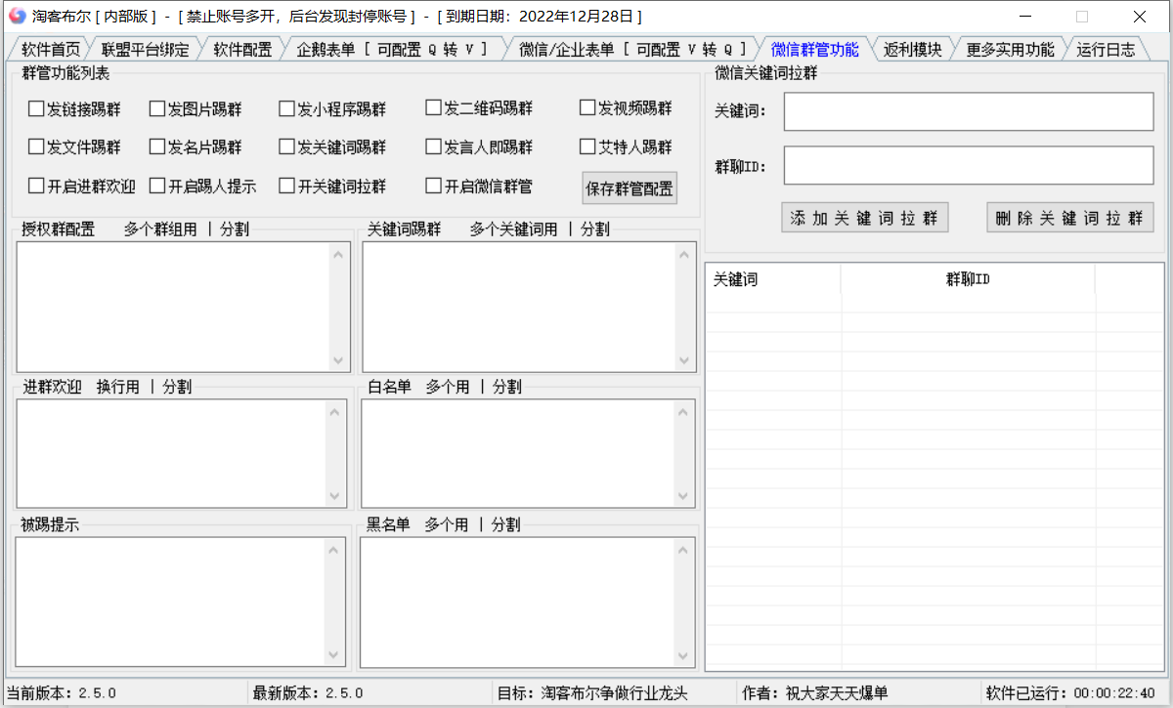Focus the 关键词 input field
Screen dimensions: 1173x708
(x=969, y=111)
